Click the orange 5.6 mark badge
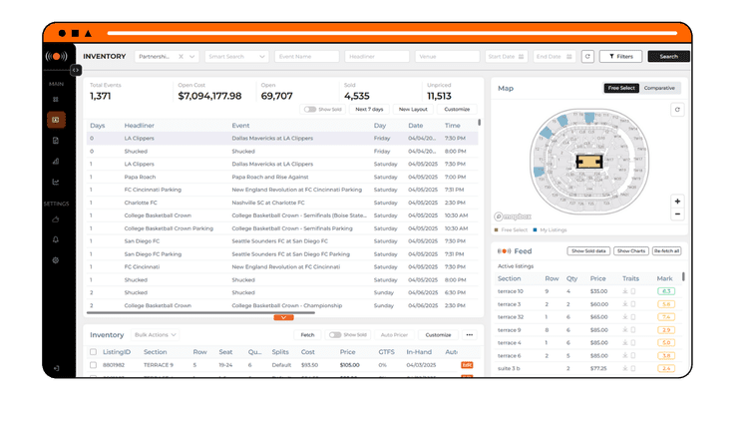Image resolution: width=748 pixels, height=421 pixels. (x=666, y=304)
